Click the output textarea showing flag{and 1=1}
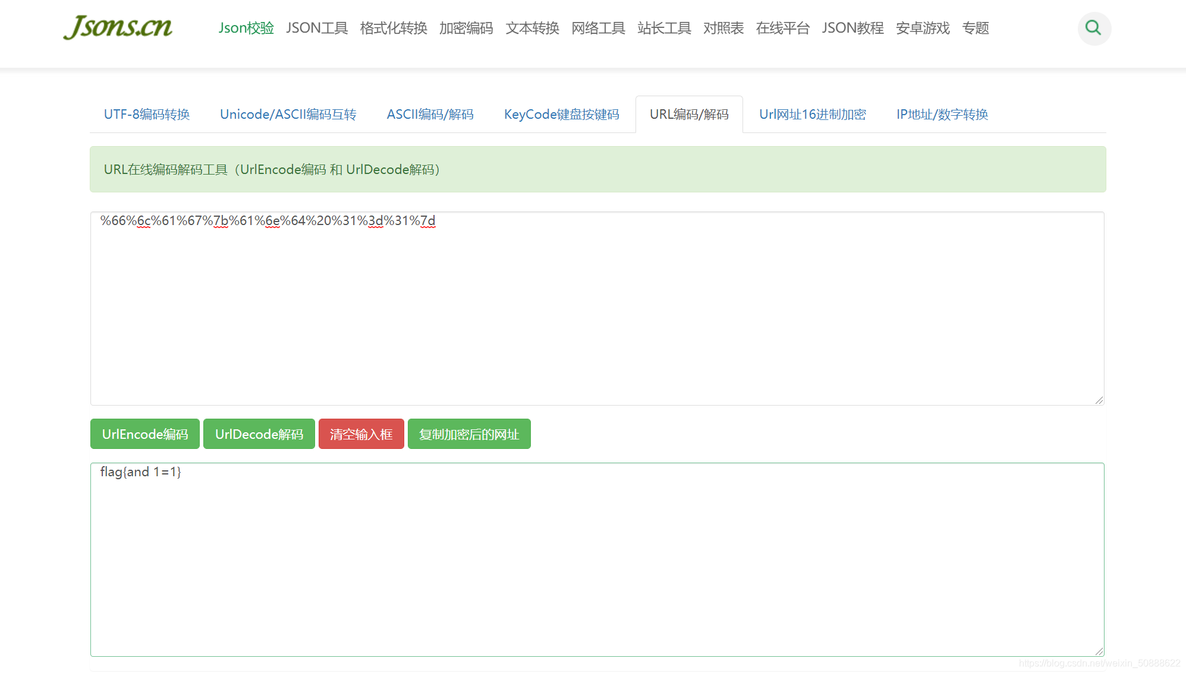The height and width of the screenshot is (674, 1186). coord(596,559)
